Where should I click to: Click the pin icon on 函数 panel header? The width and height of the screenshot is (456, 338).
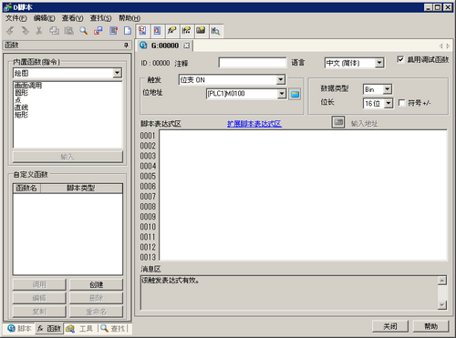(126, 46)
